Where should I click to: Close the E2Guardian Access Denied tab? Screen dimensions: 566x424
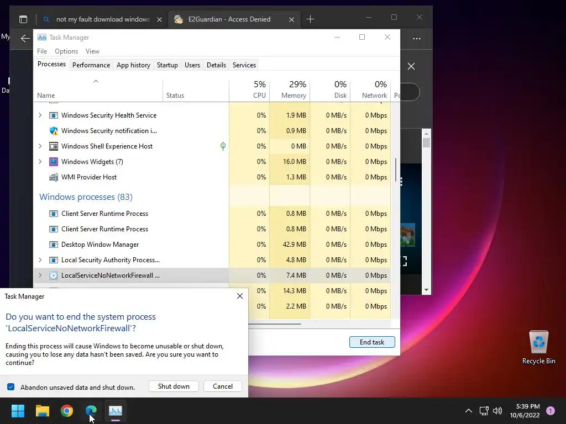292,19
